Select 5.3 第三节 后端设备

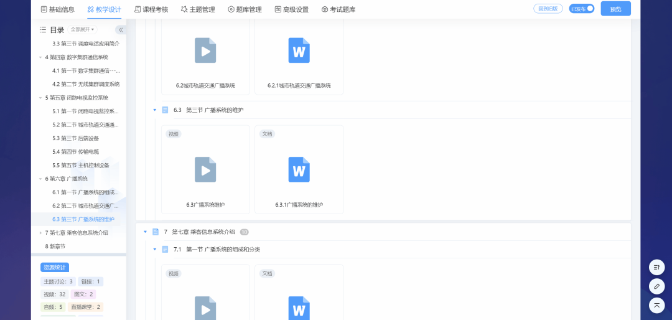[x=76, y=138]
